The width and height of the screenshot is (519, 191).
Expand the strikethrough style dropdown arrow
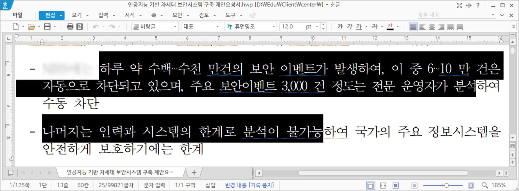[x=382, y=27]
